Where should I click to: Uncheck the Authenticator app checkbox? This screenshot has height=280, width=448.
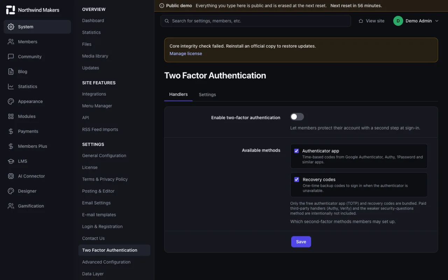296,151
